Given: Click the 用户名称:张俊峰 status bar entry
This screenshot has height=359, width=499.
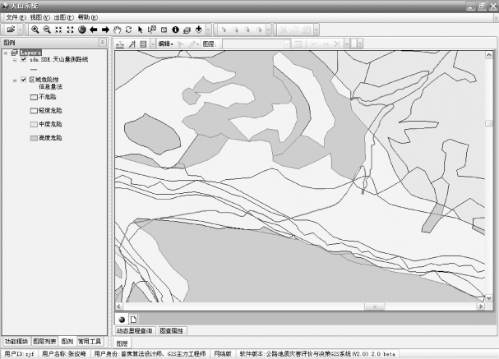Looking at the screenshot, I should pyautogui.click(x=64, y=353).
